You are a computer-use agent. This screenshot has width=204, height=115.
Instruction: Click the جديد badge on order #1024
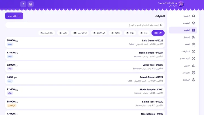pyautogui.click(x=10, y=57)
